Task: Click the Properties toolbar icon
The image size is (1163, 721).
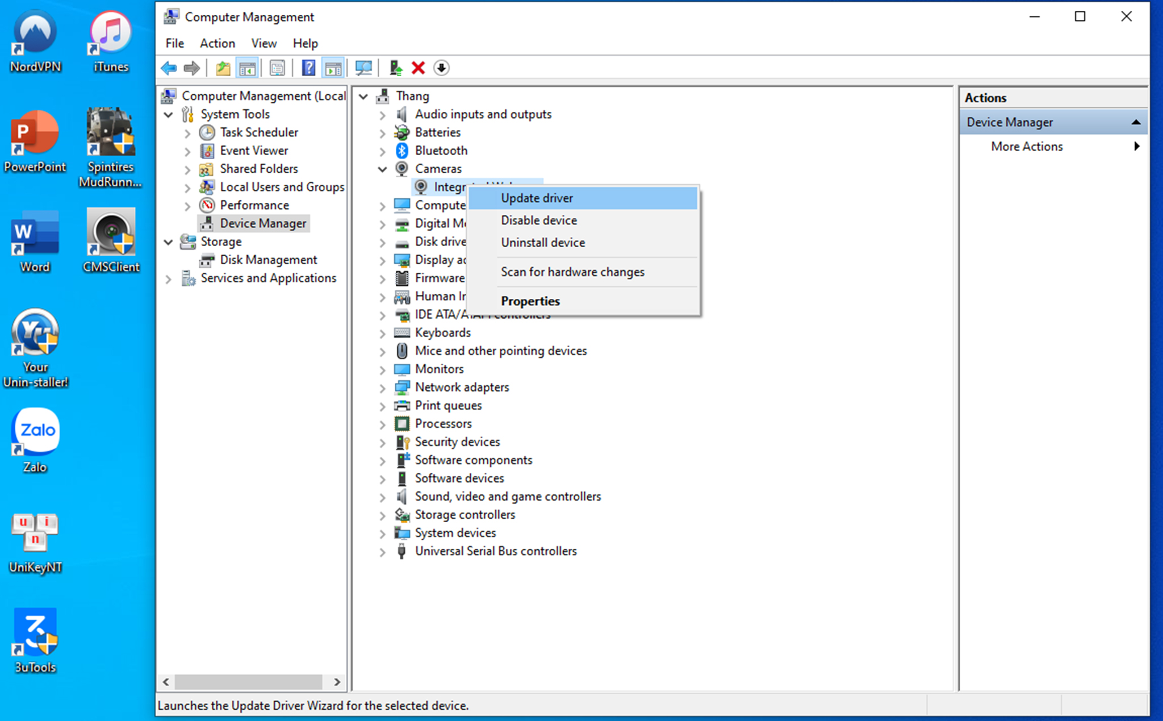Action: (277, 68)
